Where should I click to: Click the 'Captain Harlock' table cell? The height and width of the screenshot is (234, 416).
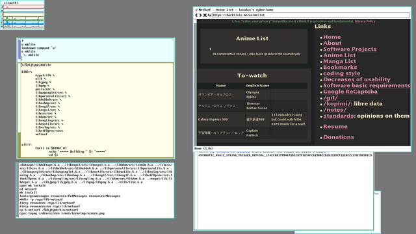[257, 133]
